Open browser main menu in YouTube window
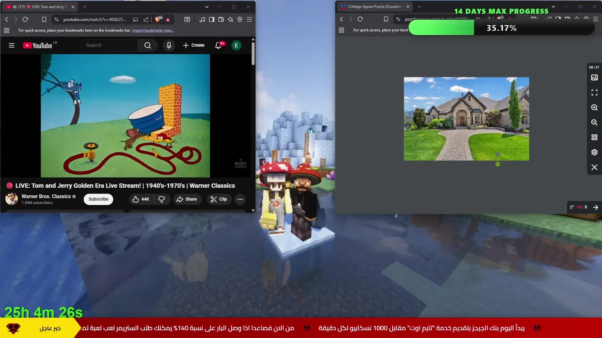The image size is (602, 338). pos(249,19)
